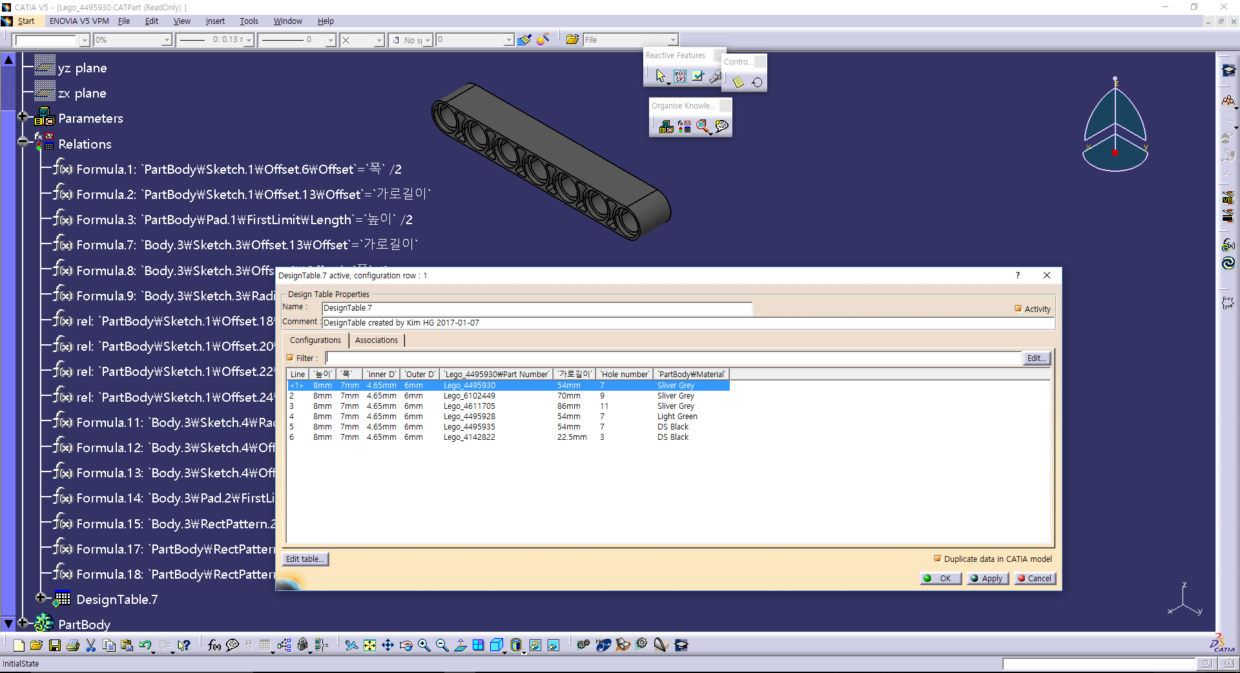
Task: Switch to the Associations tab
Action: (x=377, y=340)
